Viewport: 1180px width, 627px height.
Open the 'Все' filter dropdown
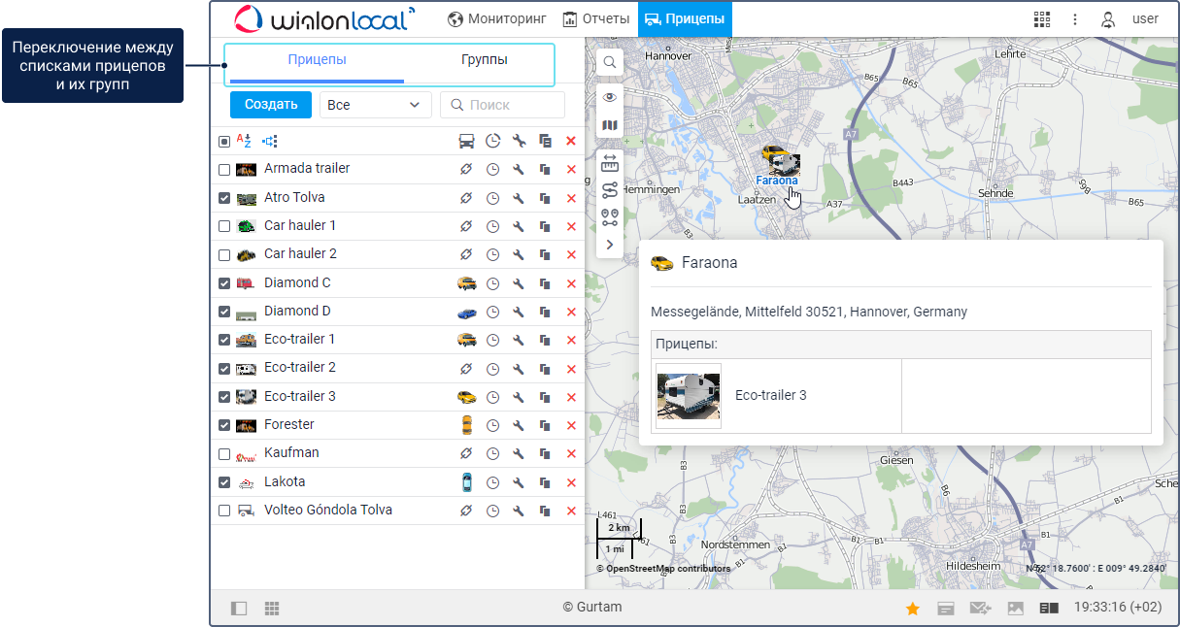tap(375, 105)
